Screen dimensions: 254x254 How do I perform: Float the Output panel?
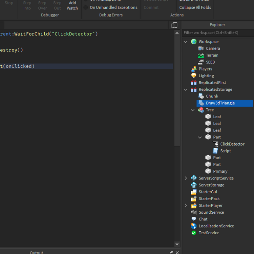[171, 252]
